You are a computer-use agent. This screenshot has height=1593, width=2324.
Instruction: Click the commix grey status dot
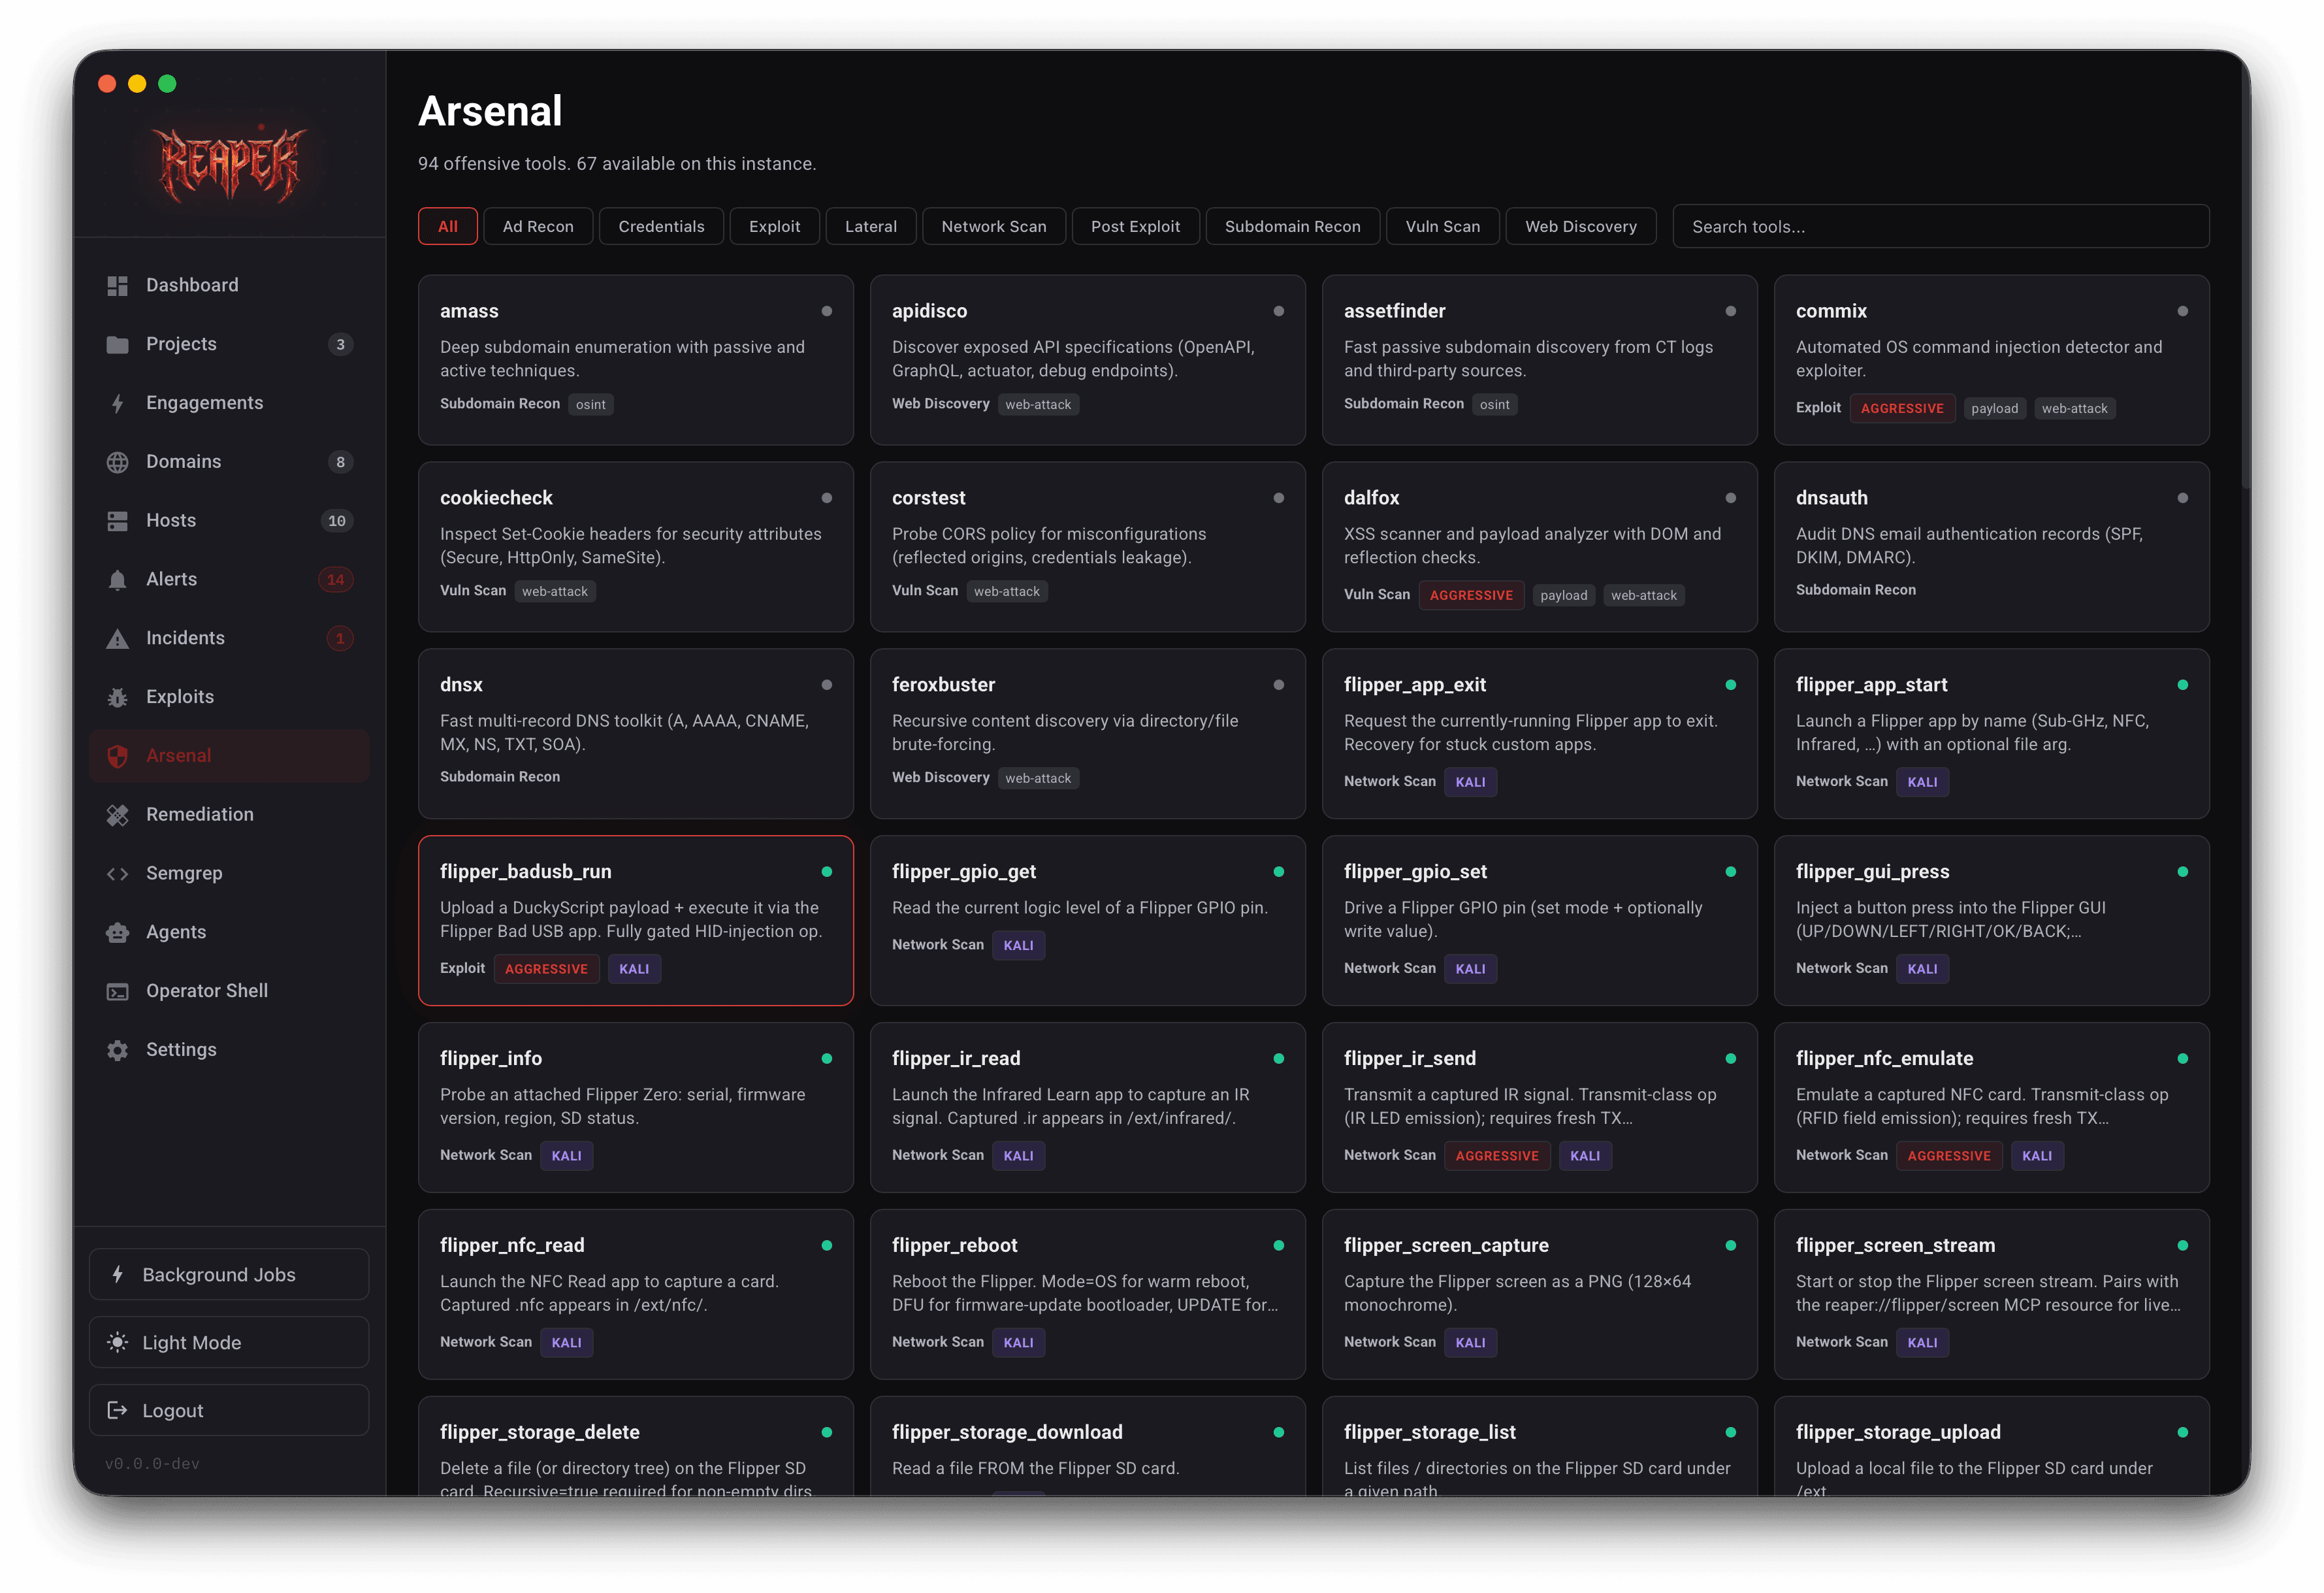[2182, 311]
